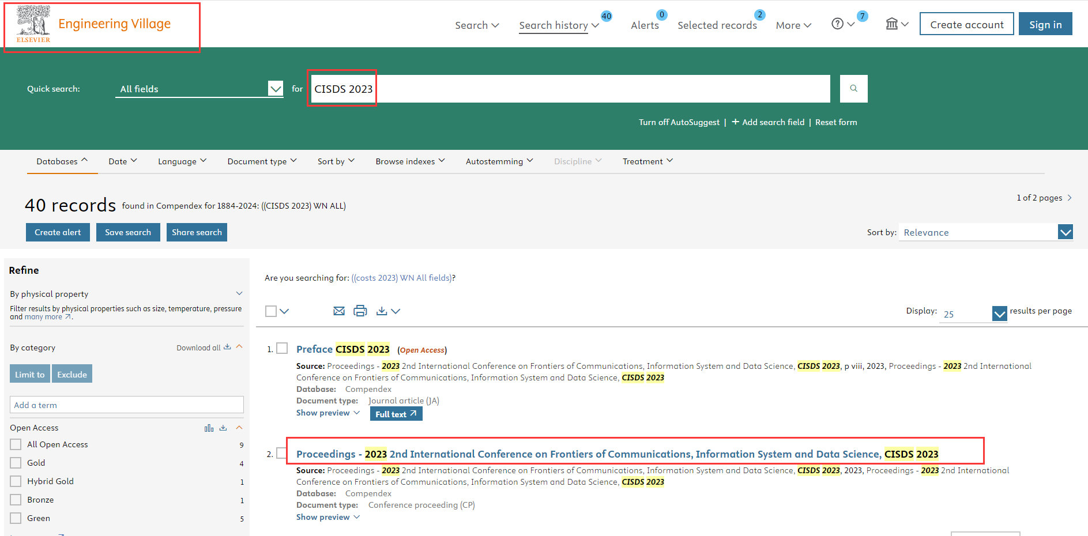1088x536 pixels.
Task: Open the download format dropdown arrow
Action: 396,311
